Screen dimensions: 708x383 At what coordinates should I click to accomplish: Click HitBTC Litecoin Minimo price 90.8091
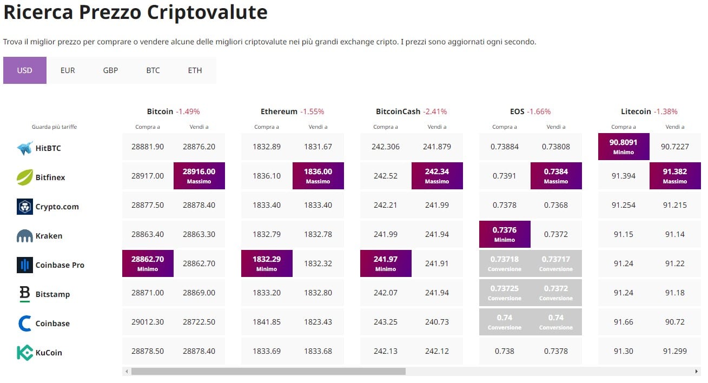[x=624, y=147]
